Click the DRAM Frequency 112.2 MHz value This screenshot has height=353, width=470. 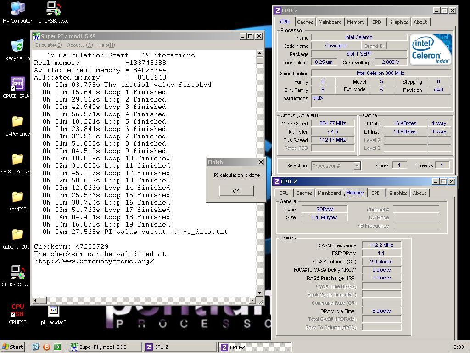pyautogui.click(x=381, y=245)
